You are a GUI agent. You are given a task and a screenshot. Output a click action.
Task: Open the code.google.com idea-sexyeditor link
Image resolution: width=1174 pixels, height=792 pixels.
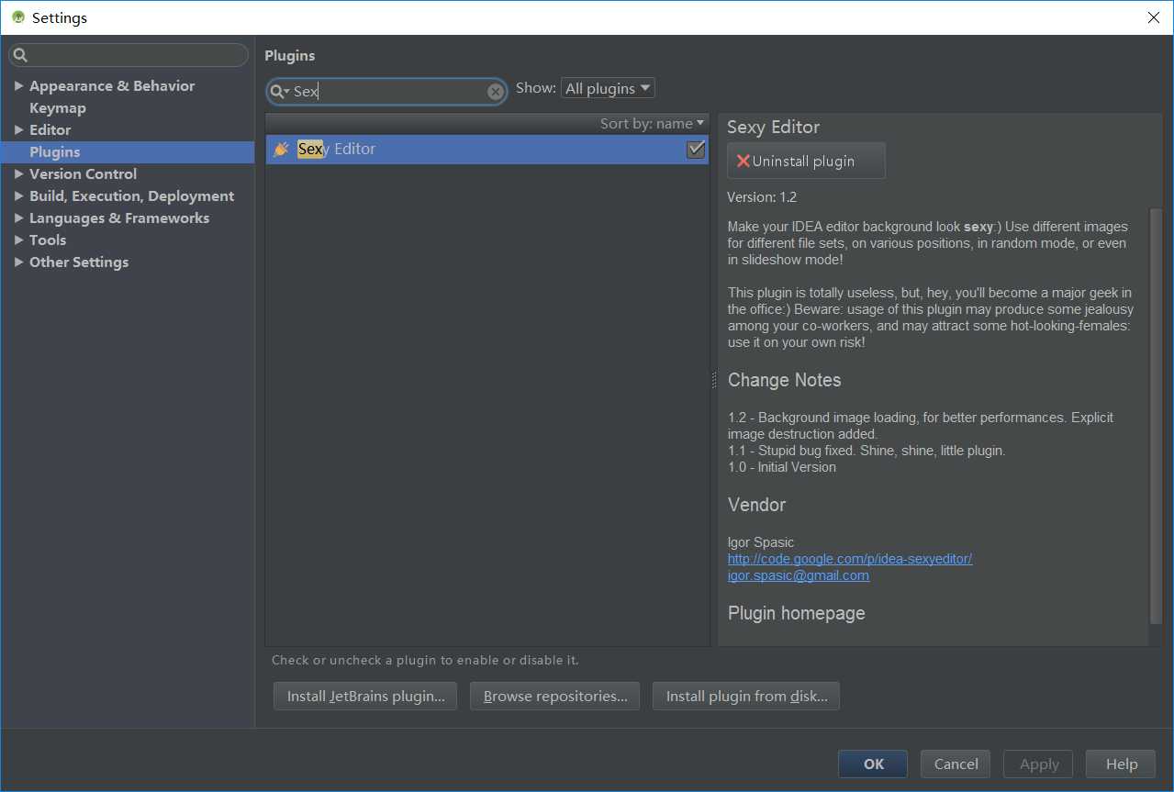click(x=850, y=559)
